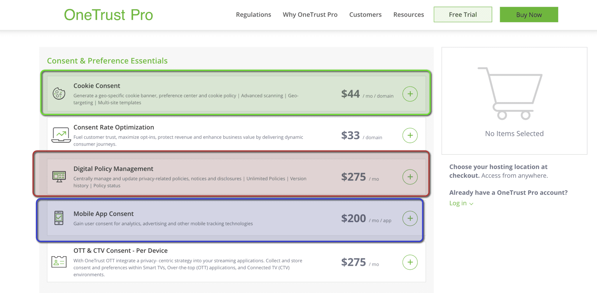Select the Consent Rate Optimization laptop icon

click(x=61, y=135)
